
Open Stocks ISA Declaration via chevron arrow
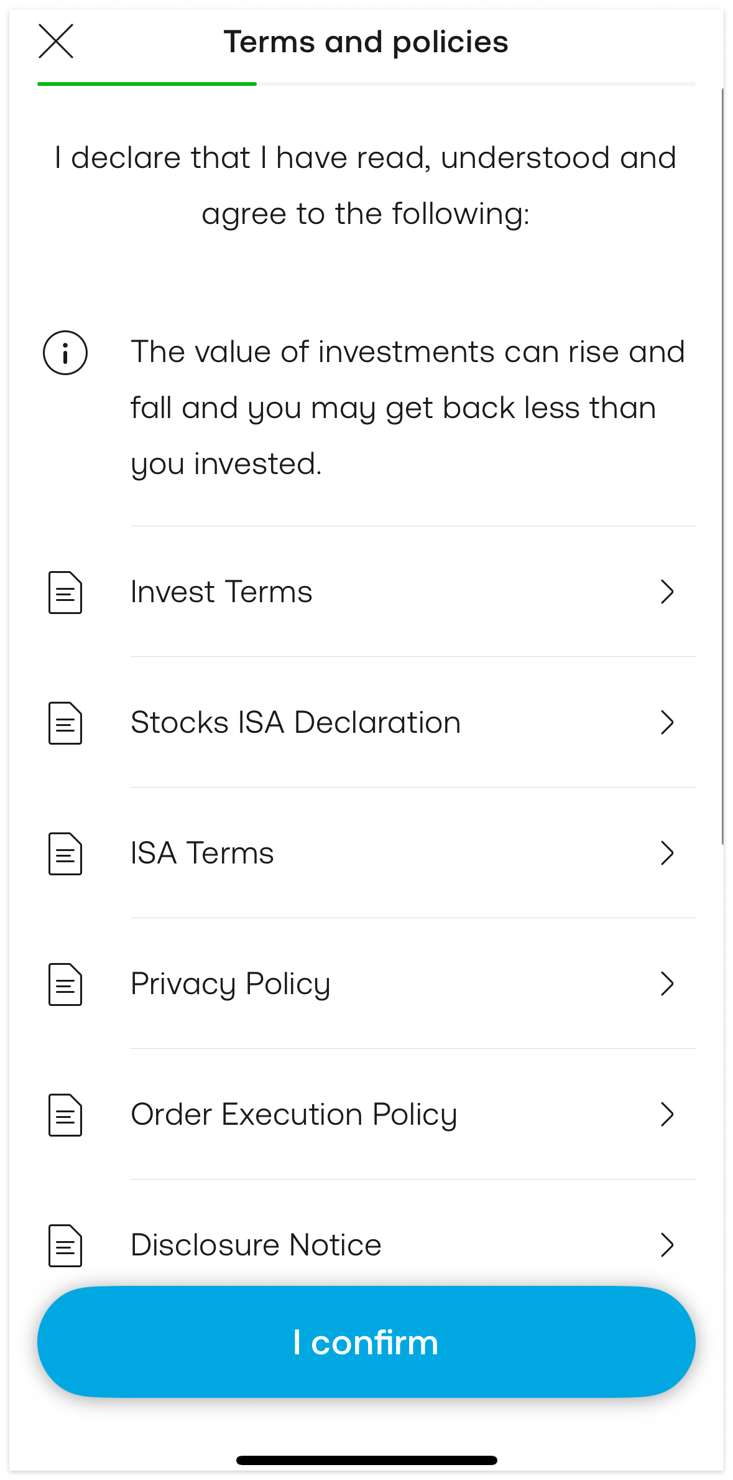(667, 722)
